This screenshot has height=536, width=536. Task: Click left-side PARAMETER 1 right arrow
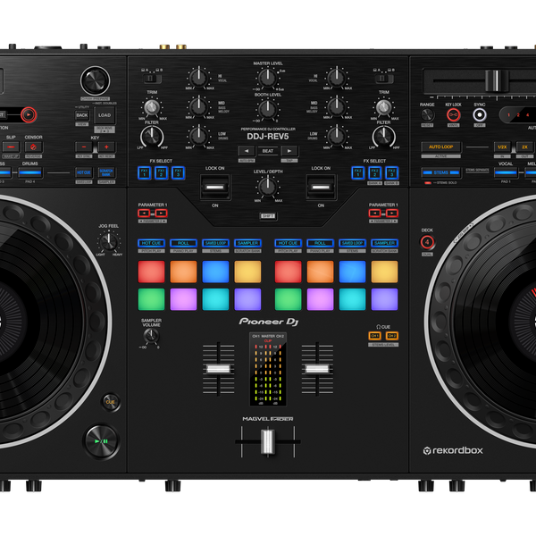click(x=162, y=214)
